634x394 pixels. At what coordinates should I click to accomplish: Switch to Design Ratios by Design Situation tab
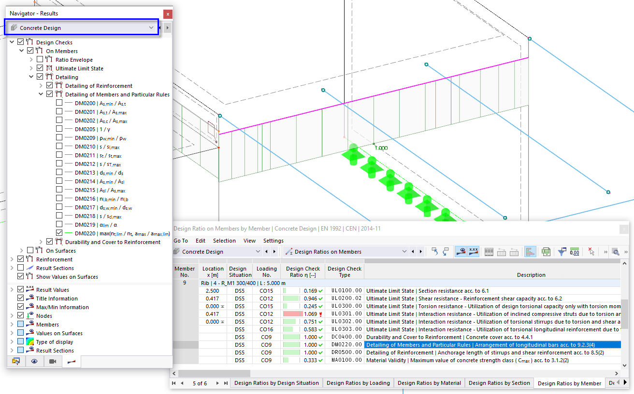tap(276, 383)
